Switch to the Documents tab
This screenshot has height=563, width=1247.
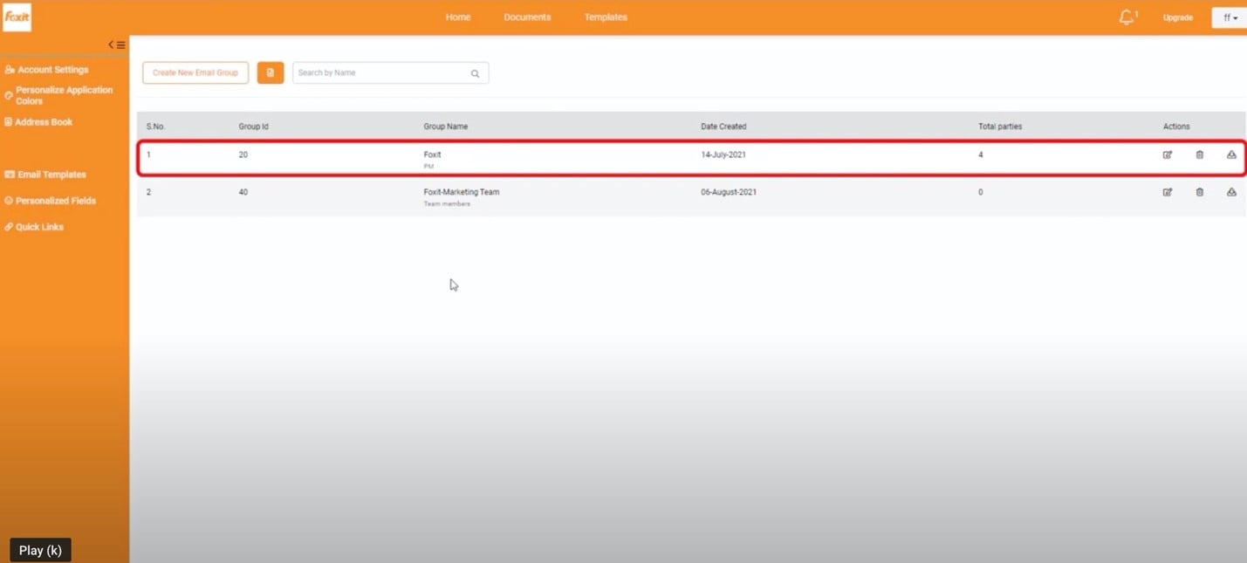coord(527,17)
